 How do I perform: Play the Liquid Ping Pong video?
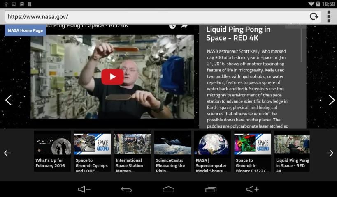tap(112, 77)
